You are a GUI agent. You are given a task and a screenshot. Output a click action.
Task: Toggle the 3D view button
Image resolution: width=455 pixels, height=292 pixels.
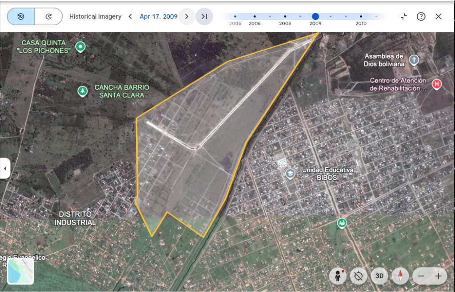tap(379, 276)
